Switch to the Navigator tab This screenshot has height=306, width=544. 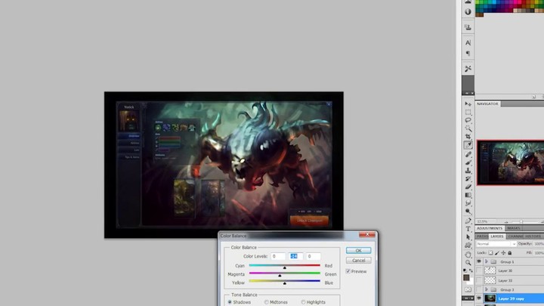[x=487, y=104]
